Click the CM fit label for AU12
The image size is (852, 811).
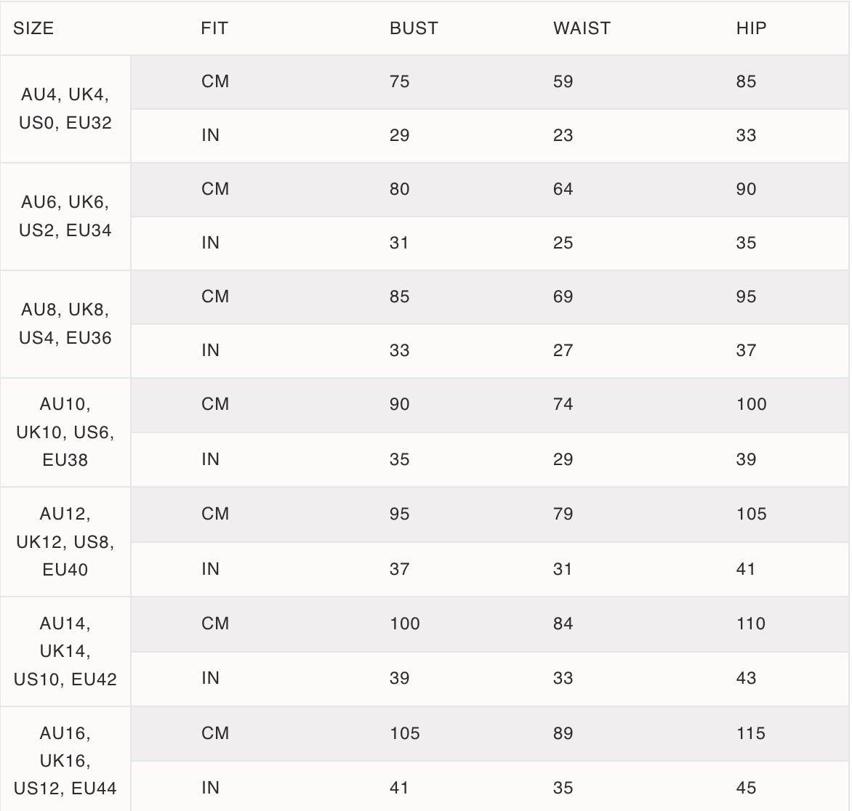(x=215, y=514)
